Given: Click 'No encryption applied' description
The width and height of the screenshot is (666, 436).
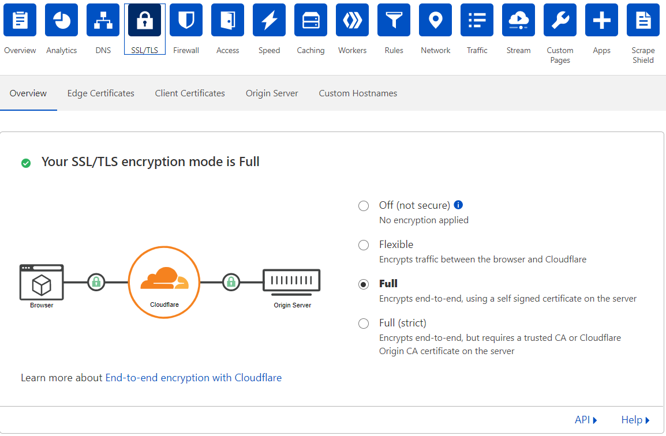Looking at the screenshot, I should pyautogui.click(x=424, y=220).
